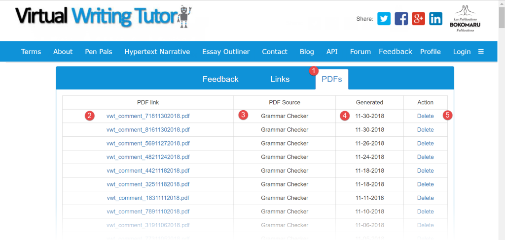The image size is (505, 240).
Task: Open the hamburger menu icon
Action: click(x=481, y=52)
